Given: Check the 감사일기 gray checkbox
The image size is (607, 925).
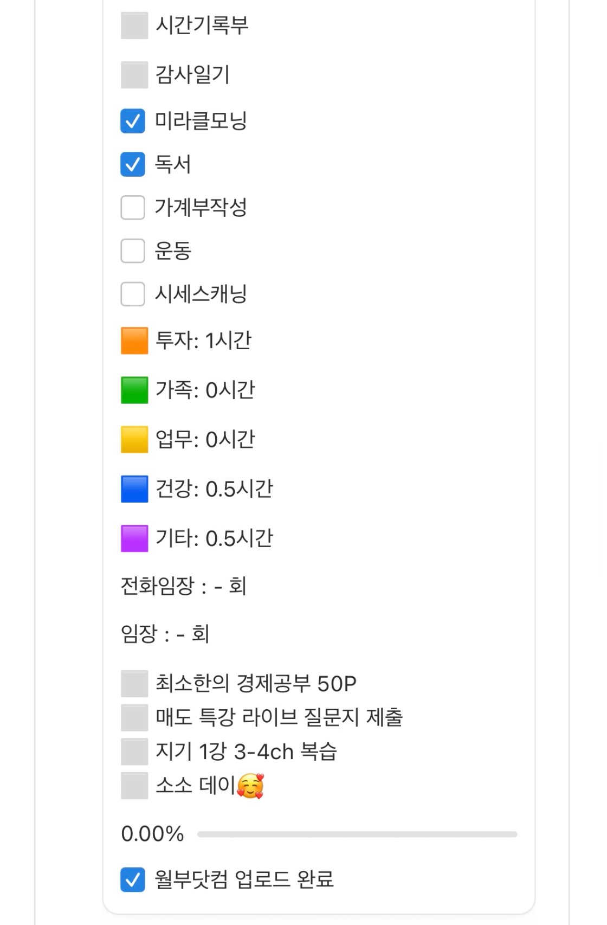Looking at the screenshot, I should (x=134, y=75).
